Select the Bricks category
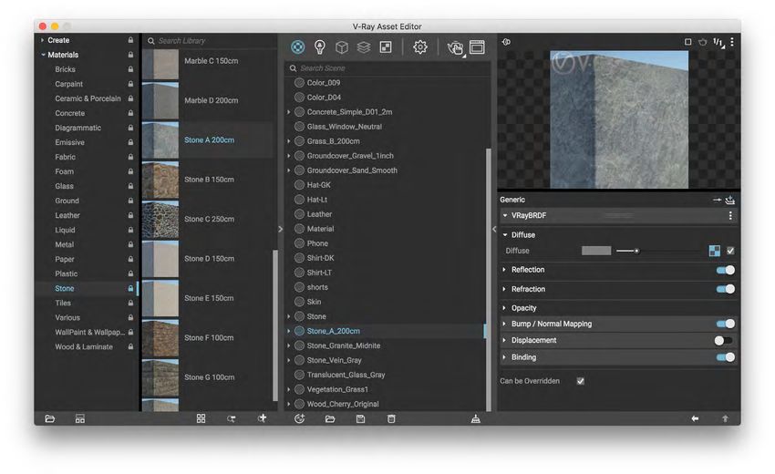Viewport: 775px width, 474px height. click(66, 69)
